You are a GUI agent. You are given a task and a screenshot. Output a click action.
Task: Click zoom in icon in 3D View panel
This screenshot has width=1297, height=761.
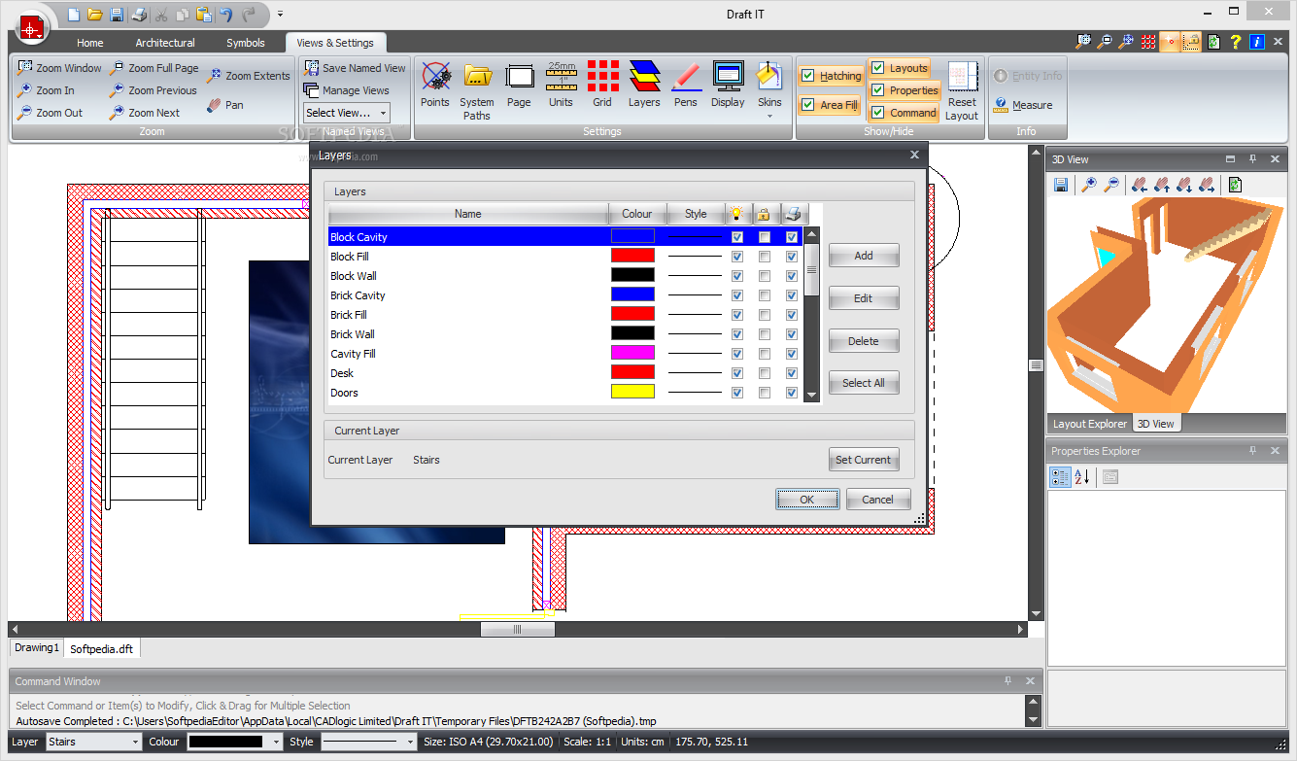(x=1090, y=184)
